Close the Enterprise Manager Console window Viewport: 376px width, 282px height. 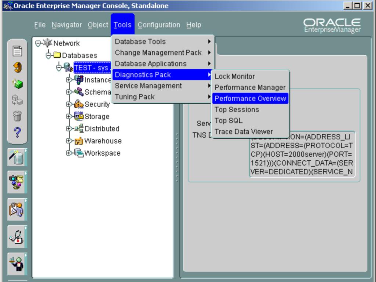pyautogui.click(x=368, y=6)
